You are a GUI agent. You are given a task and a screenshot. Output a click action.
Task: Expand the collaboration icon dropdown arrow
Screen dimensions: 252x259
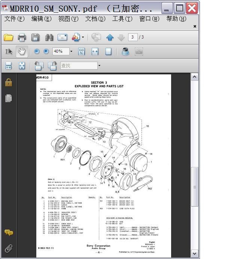(83, 37)
